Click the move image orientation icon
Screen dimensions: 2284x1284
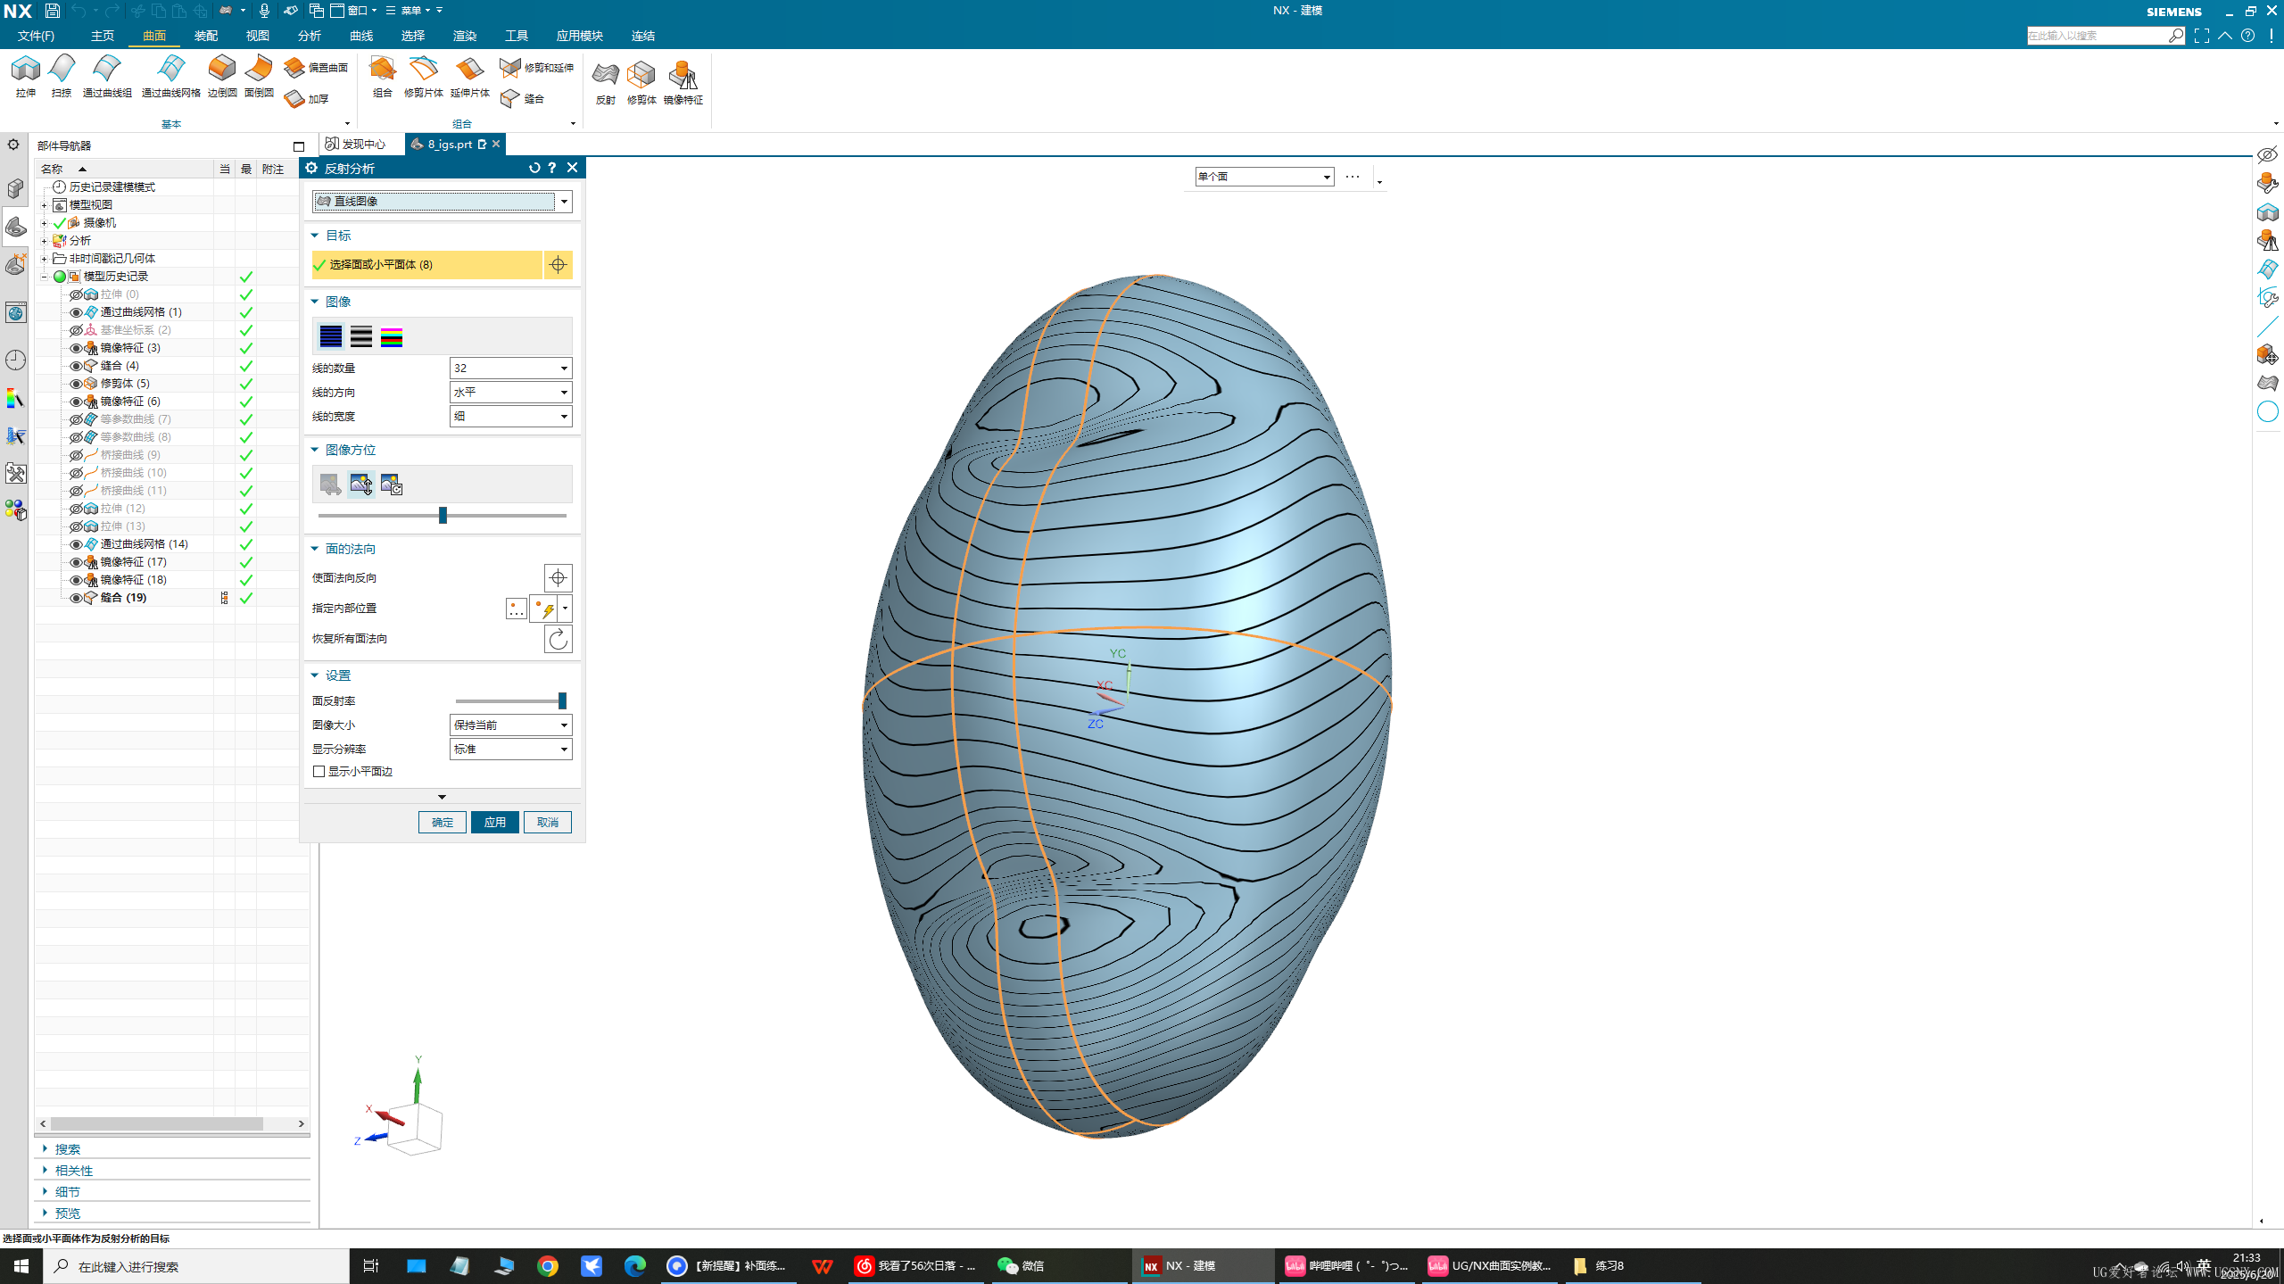click(360, 485)
